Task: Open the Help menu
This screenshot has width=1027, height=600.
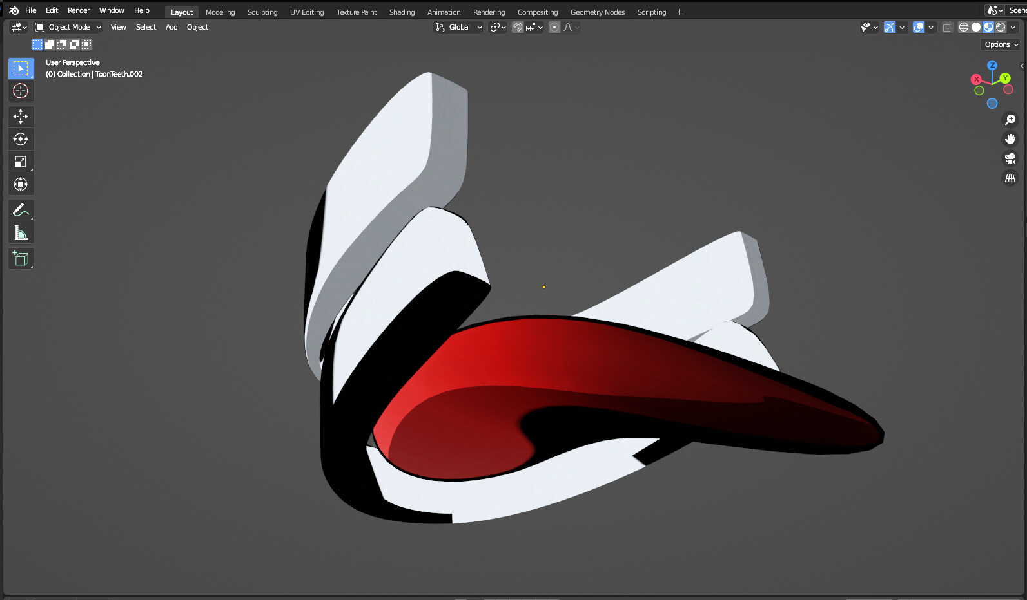Action: pos(142,10)
